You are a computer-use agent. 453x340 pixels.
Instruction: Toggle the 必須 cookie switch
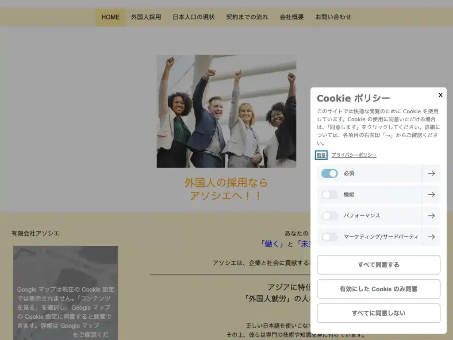tap(329, 173)
